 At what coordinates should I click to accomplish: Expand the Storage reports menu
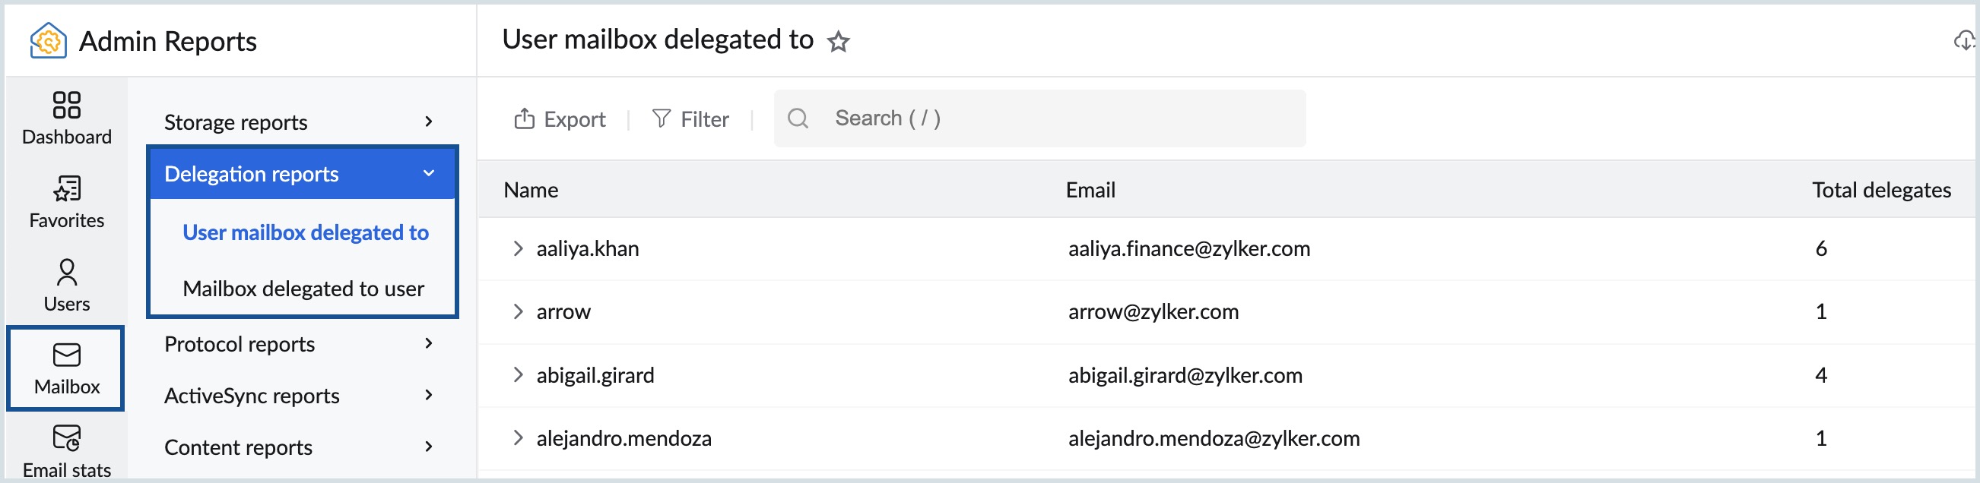coord(429,122)
